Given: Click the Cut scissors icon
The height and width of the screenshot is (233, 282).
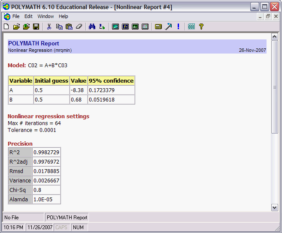Looking at the screenshot, I should 49,27.
